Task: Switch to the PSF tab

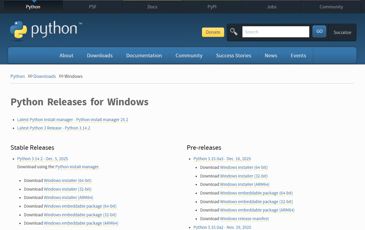Action: click(93, 7)
